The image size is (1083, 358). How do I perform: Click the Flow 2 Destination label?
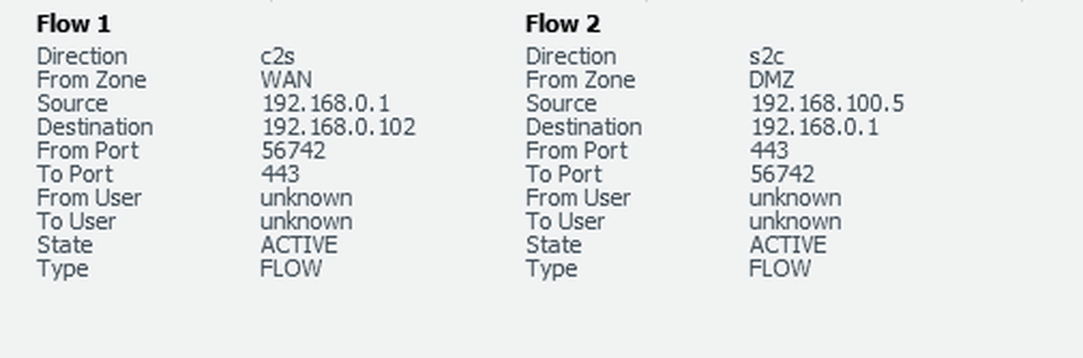tap(584, 128)
